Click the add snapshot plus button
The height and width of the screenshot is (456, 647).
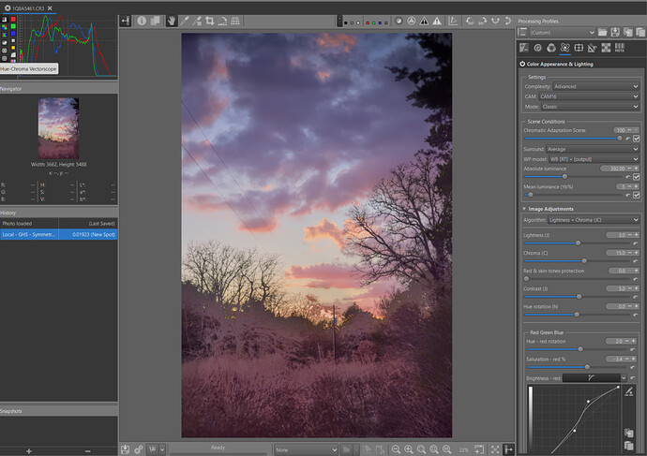(29, 450)
